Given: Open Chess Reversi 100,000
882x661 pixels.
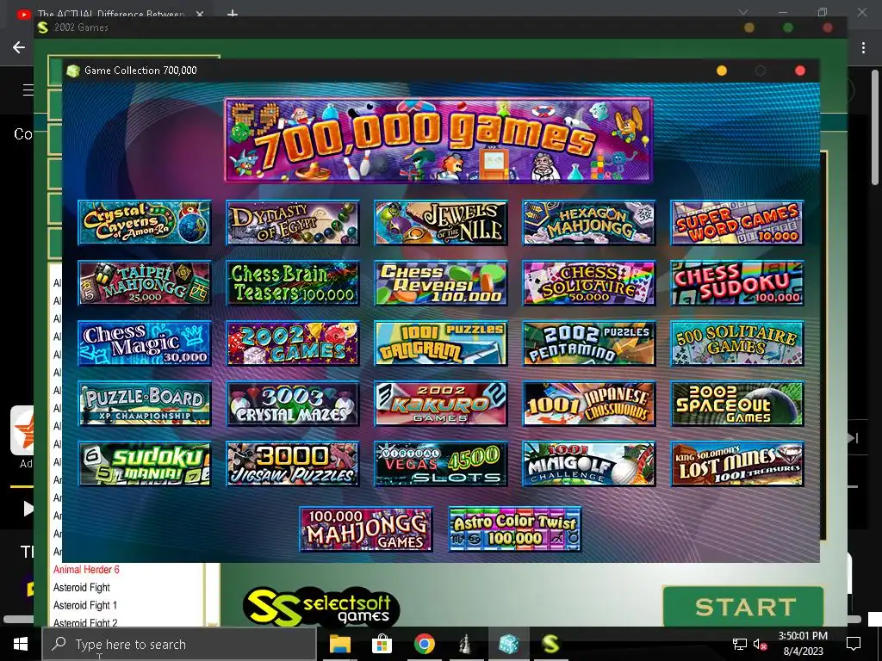Looking at the screenshot, I should (441, 282).
